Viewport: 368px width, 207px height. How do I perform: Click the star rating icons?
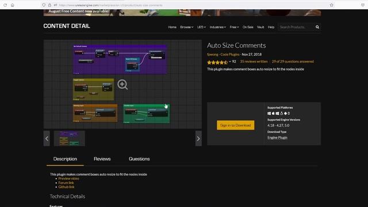[x=217, y=62]
